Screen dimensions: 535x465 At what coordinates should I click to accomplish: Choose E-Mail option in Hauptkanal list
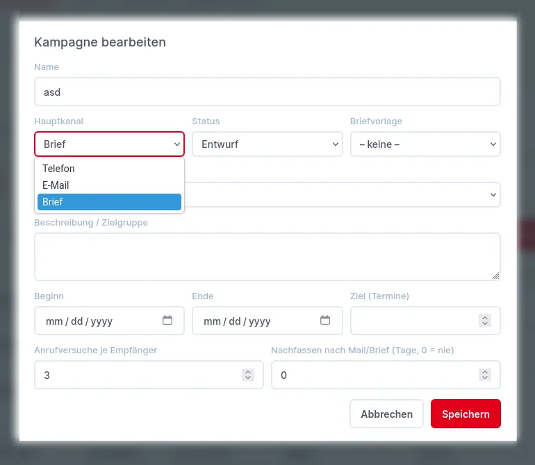(x=109, y=185)
